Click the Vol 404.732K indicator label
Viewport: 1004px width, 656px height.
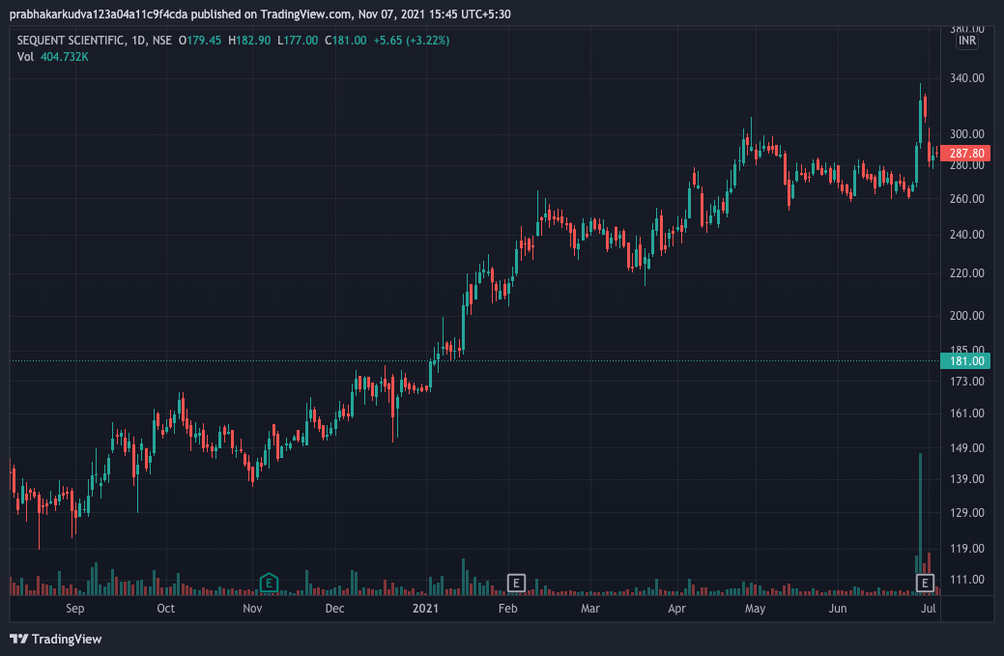(52, 57)
